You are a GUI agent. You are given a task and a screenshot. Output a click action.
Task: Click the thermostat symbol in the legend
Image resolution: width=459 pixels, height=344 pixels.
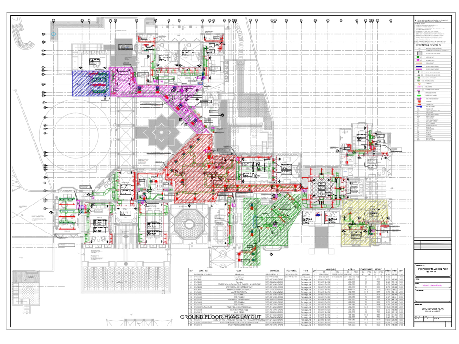click(419, 83)
